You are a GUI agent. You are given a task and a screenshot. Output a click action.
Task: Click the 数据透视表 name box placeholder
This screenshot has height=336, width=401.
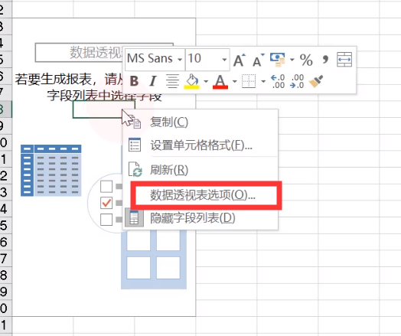tap(104, 53)
